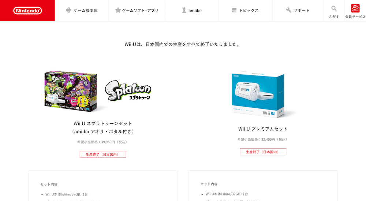Click 生産終了 button under the Splatoon set
This screenshot has width=366, height=201.
(x=103, y=154)
